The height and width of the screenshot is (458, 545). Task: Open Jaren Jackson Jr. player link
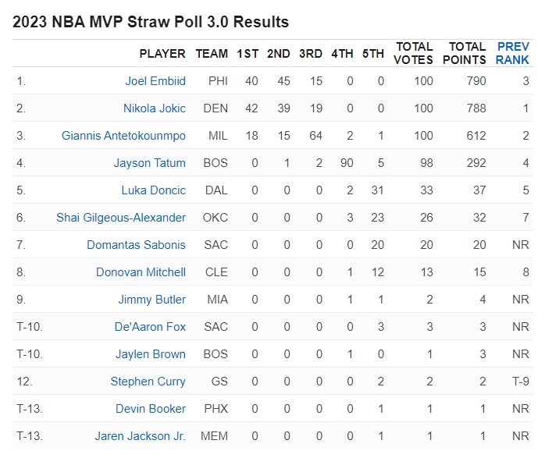[140, 436]
